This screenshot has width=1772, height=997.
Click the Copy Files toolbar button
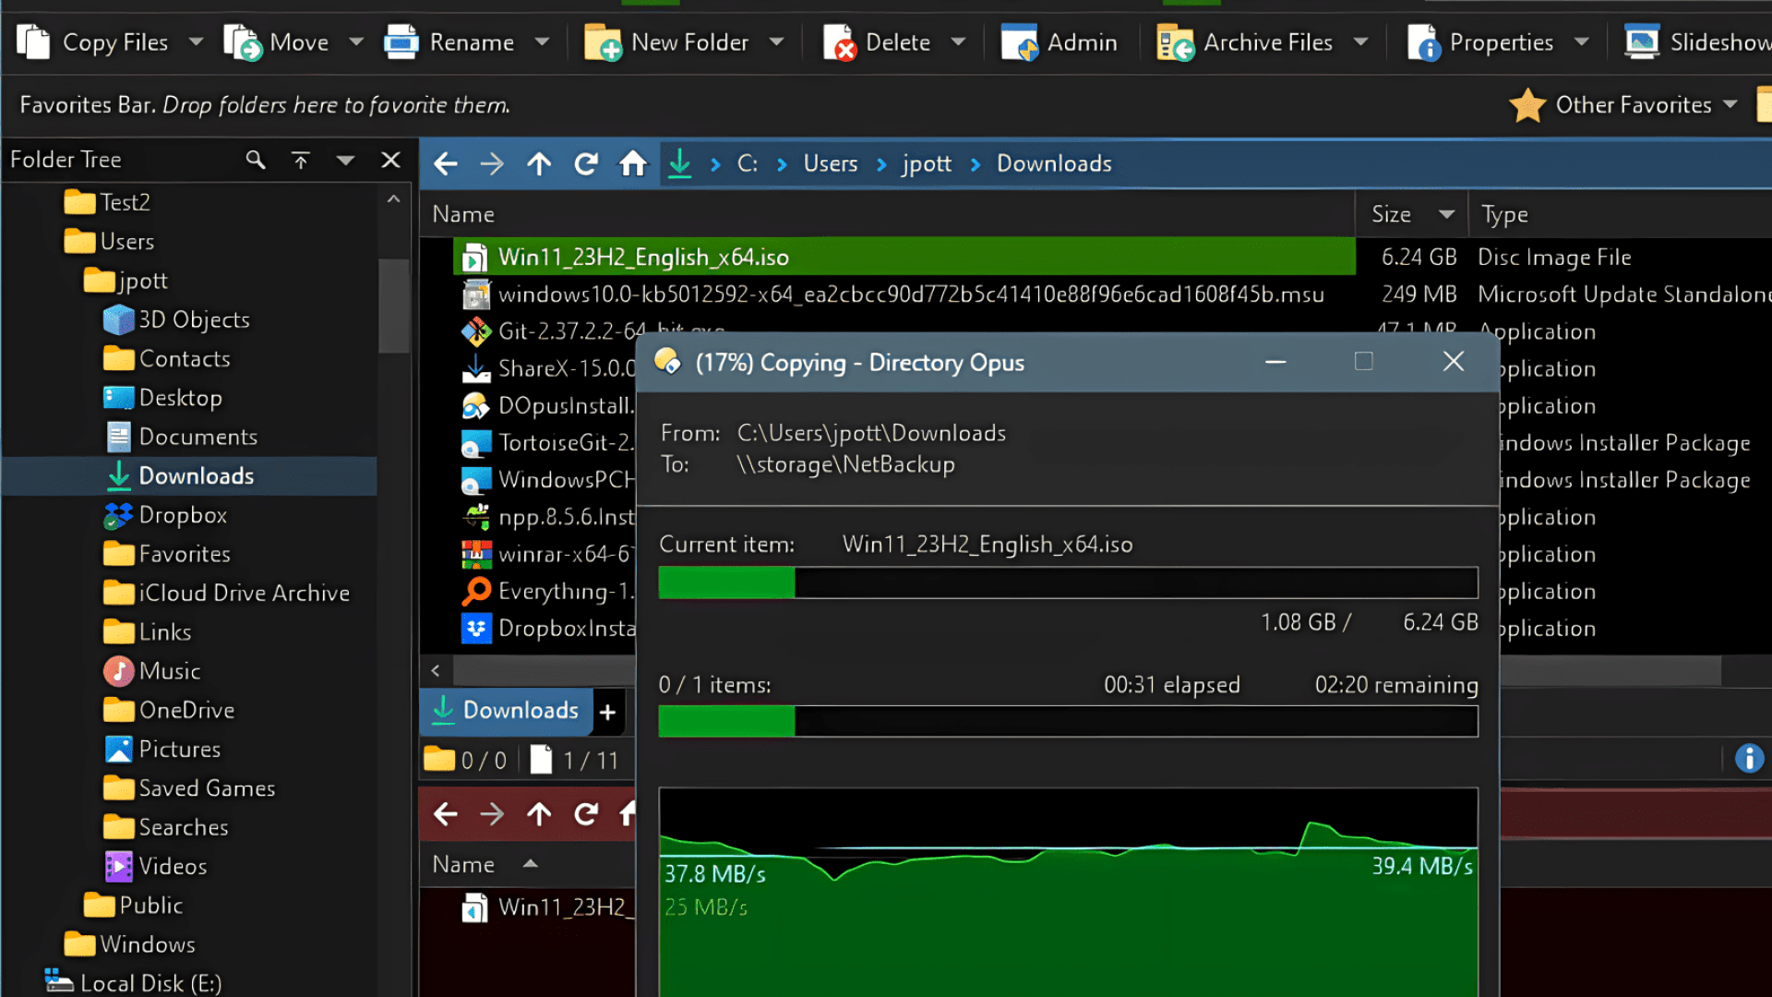coord(92,42)
